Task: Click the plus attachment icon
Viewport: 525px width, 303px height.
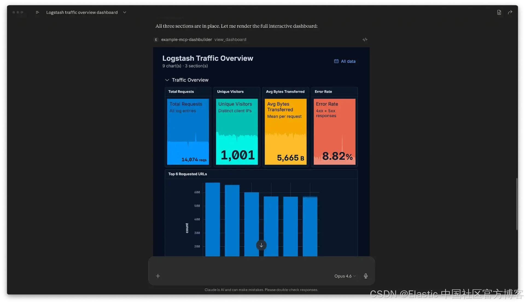Action: (158, 276)
